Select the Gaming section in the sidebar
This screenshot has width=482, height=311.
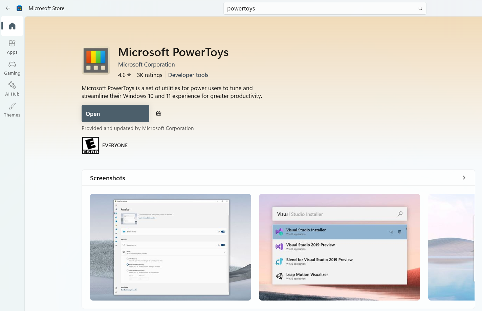pos(12,68)
